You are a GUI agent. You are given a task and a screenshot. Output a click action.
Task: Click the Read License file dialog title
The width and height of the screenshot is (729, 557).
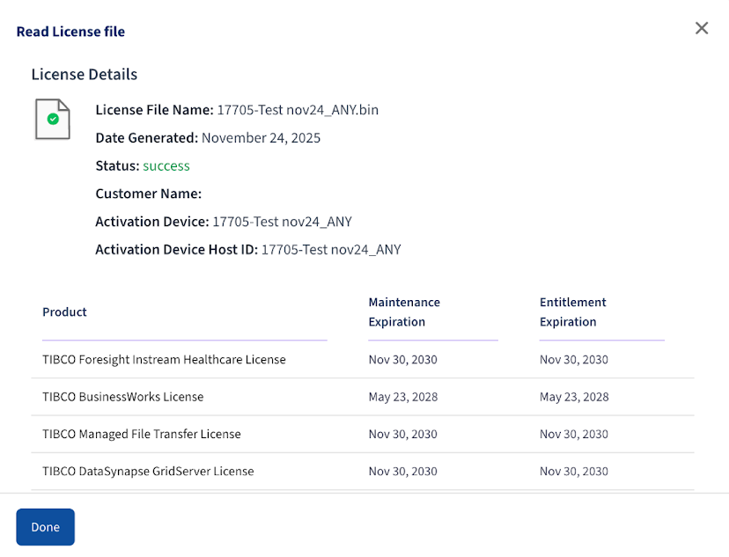point(70,32)
